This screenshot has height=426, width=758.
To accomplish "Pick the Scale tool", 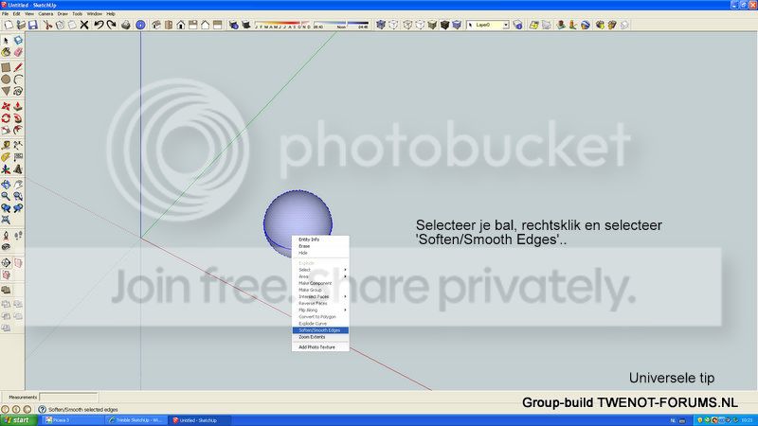I will (6, 130).
